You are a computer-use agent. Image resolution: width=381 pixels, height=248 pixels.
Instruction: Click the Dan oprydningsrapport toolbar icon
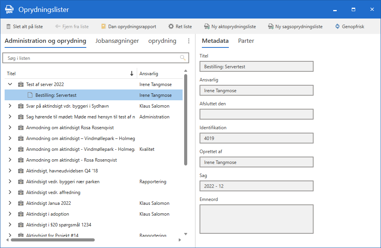[x=104, y=27]
